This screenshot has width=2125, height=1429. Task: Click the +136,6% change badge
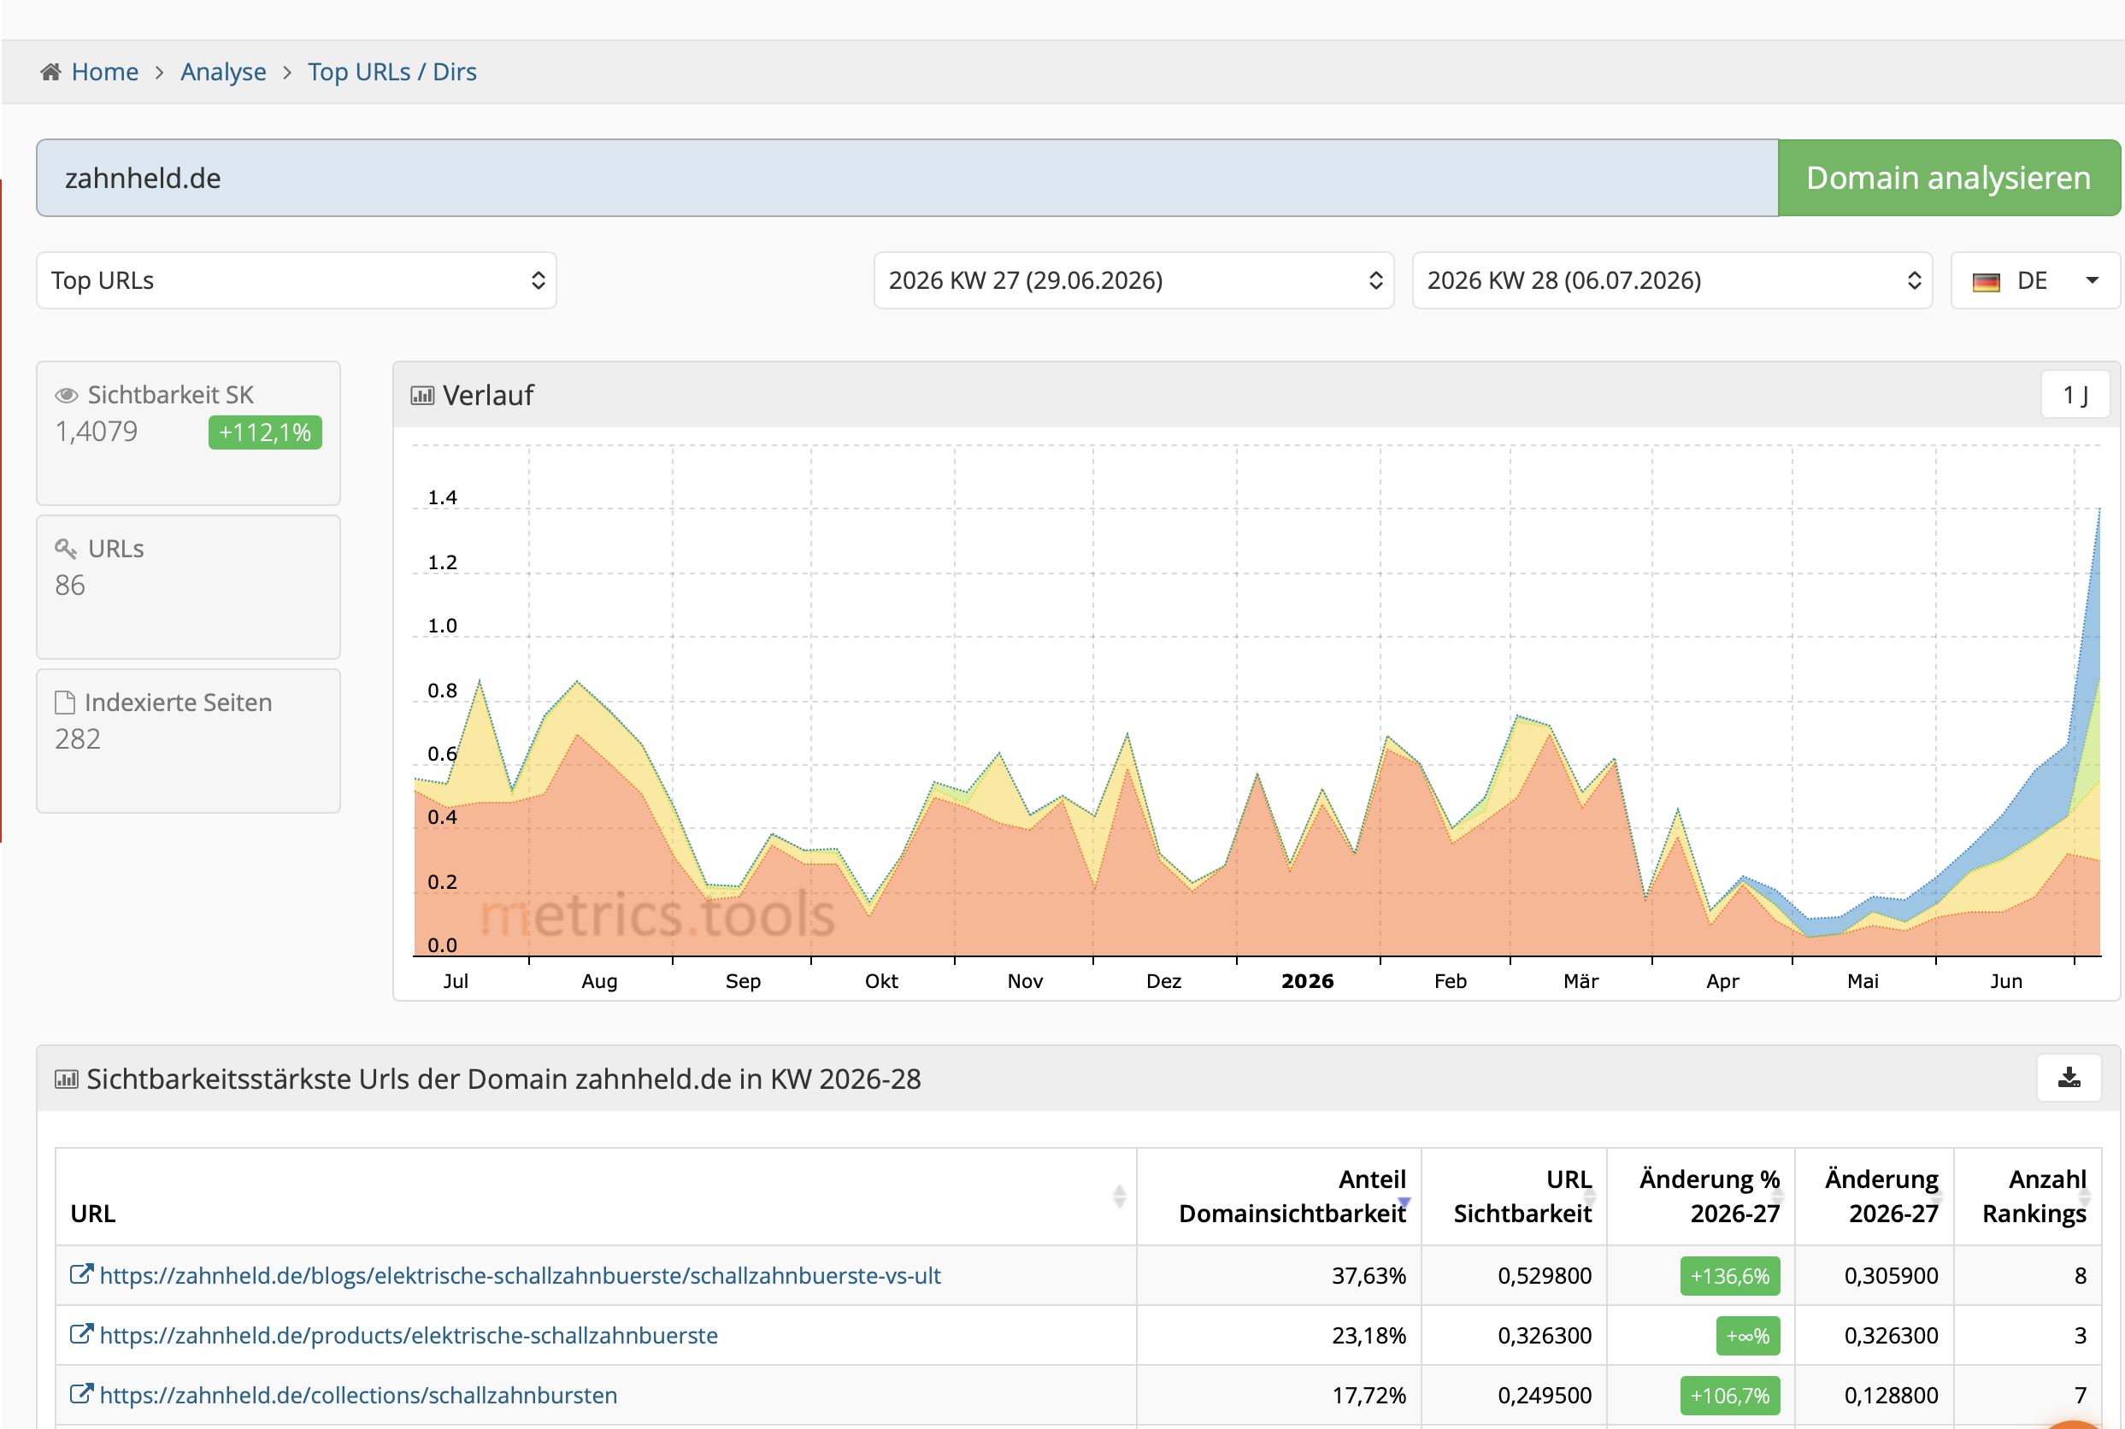pos(1729,1276)
